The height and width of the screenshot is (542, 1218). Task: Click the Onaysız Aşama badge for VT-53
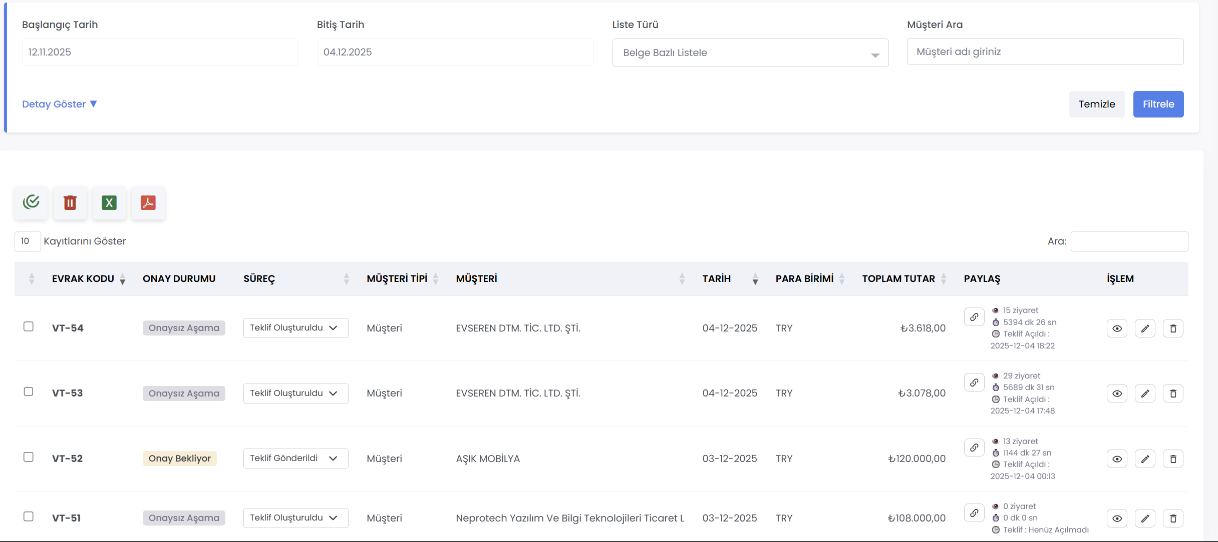click(184, 393)
